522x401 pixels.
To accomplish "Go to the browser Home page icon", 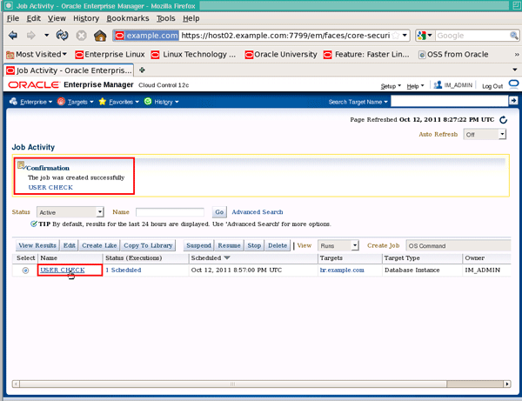I will click(100, 36).
